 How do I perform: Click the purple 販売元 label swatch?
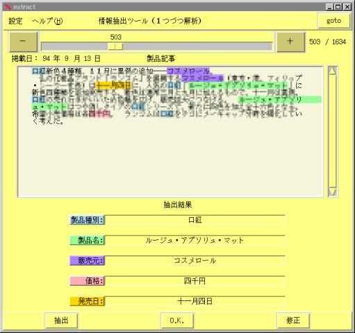click(x=87, y=261)
